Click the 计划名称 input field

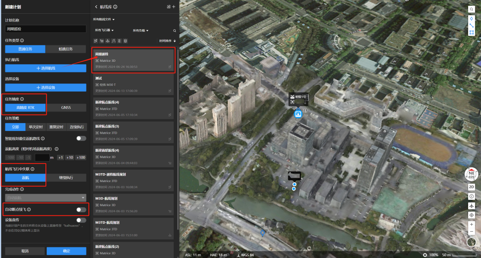[46, 29]
